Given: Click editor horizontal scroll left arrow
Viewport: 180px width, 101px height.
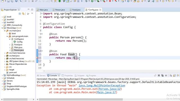Looking at the screenshot, I should [44, 71].
